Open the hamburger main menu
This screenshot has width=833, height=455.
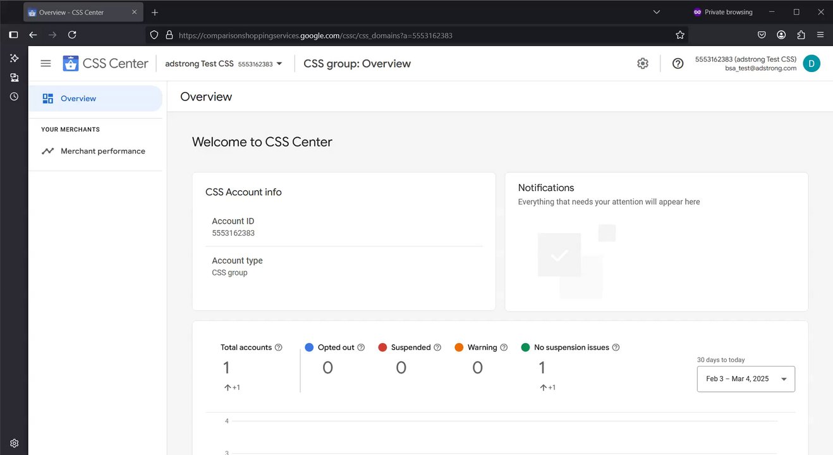point(46,63)
